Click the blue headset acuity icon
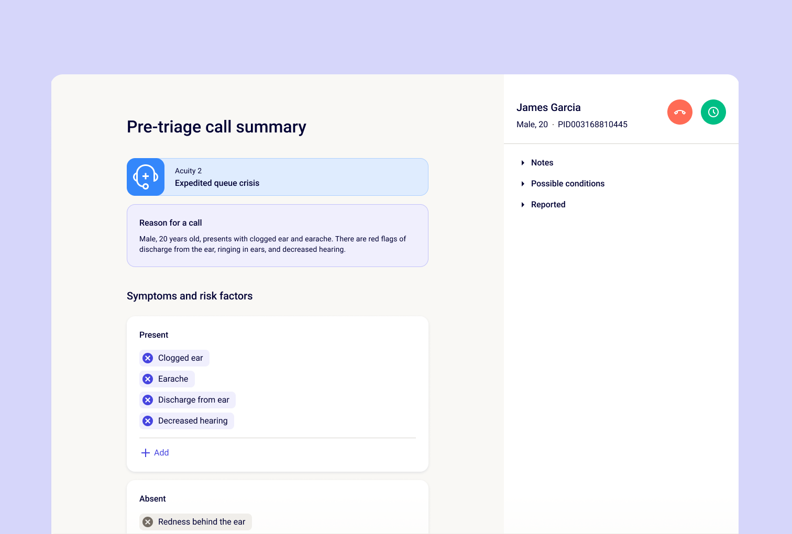The image size is (792, 534). [146, 177]
